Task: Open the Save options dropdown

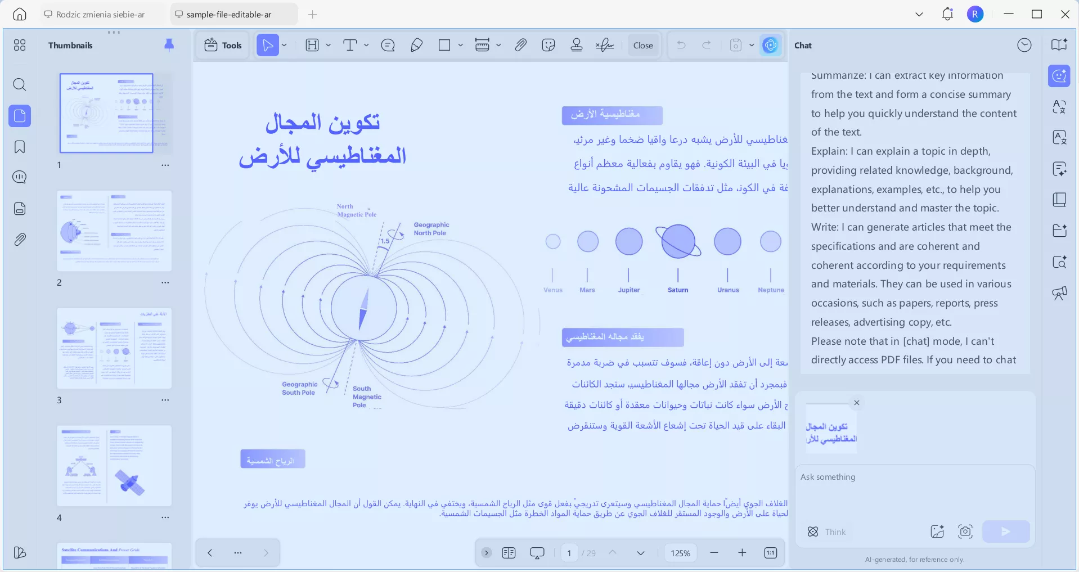Action: pos(752,45)
